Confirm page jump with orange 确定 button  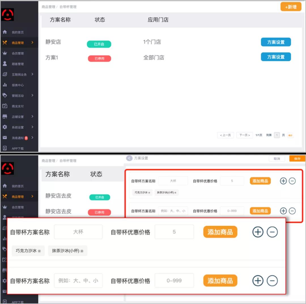pyautogui.click(x=290, y=135)
